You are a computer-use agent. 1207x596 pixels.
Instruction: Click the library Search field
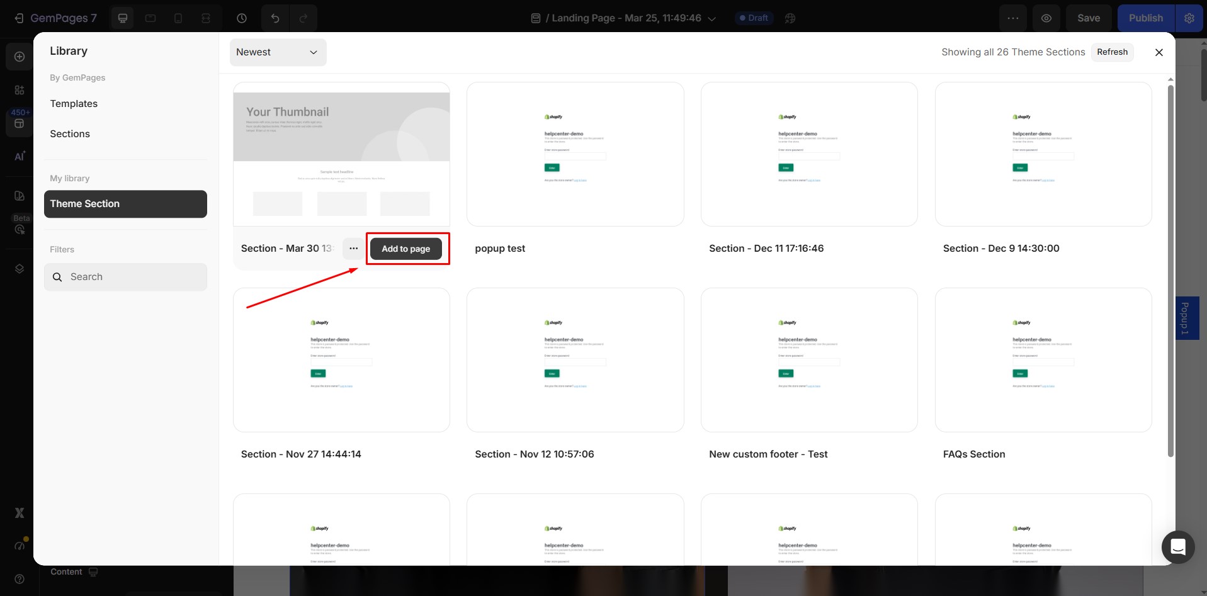click(x=125, y=277)
